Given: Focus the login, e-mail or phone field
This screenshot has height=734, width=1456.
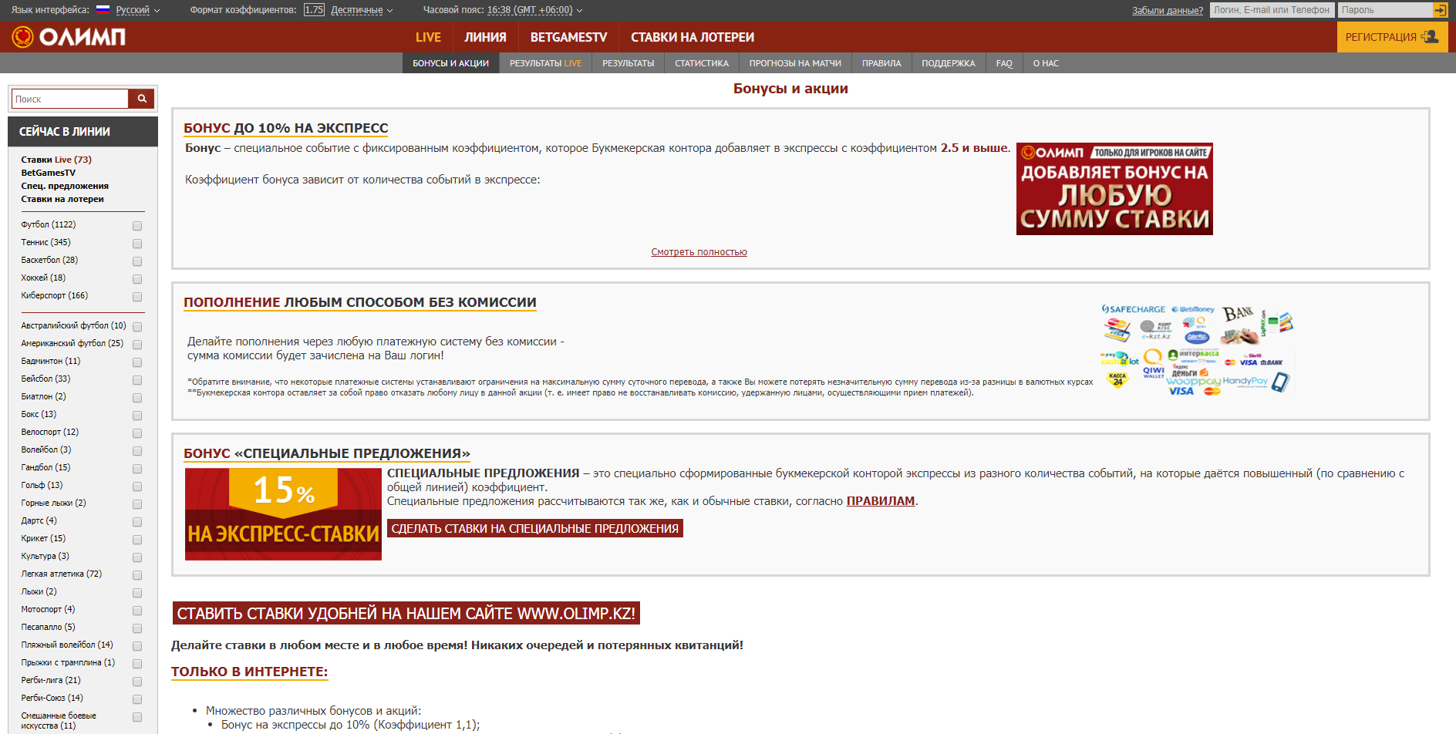Looking at the screenshot, I should [1272, 10].
